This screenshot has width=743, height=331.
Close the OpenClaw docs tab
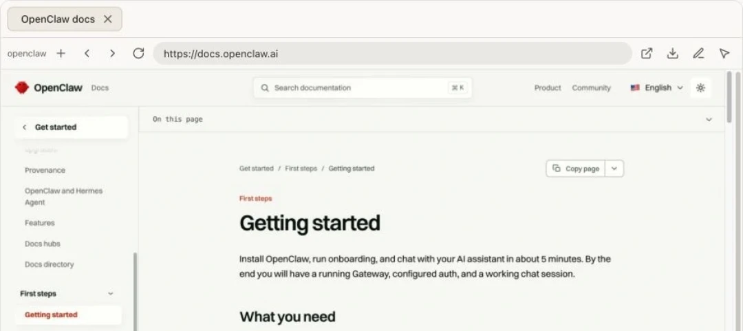pos(107,19)
